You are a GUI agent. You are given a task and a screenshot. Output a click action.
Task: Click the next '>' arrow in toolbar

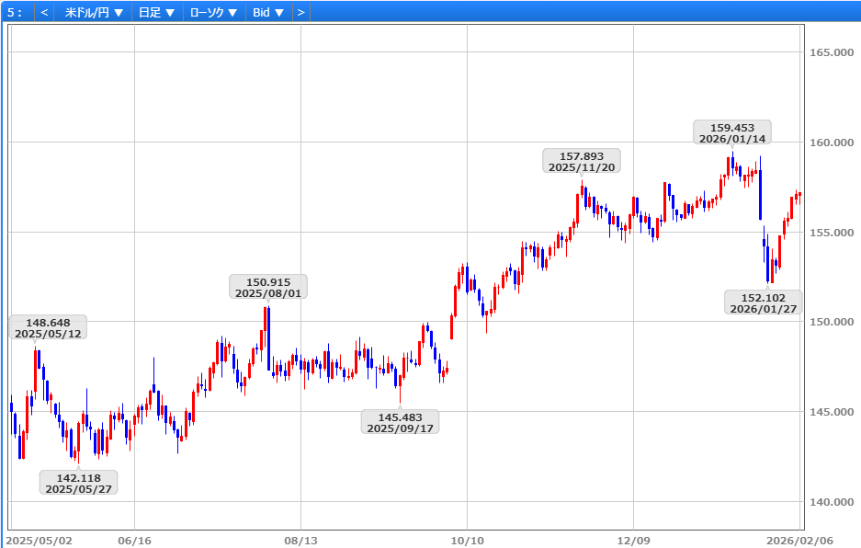point(300,12)
